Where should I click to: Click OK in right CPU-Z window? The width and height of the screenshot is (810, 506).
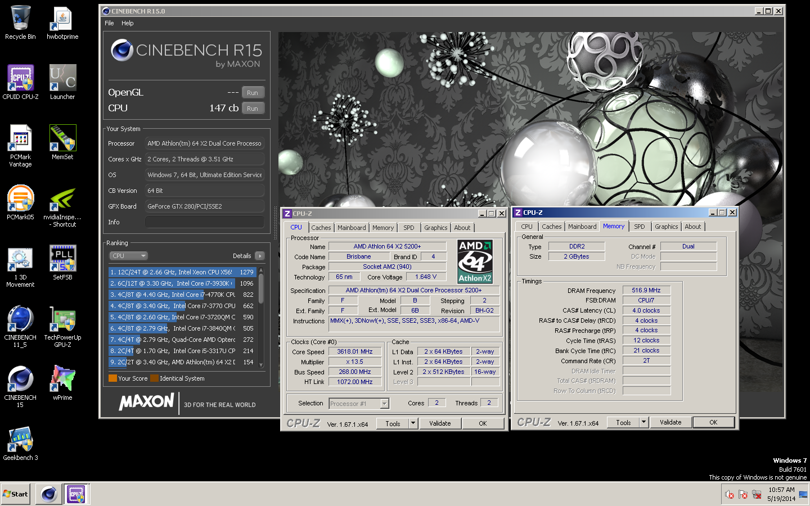pos(713,423)
